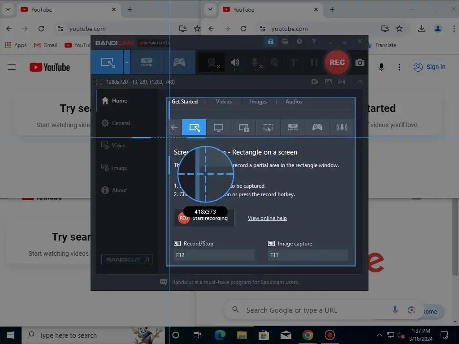Viewport: 459px width, 344px height.
Task: Click the Bandicut message text at the bottom
Action: [235, 282]
